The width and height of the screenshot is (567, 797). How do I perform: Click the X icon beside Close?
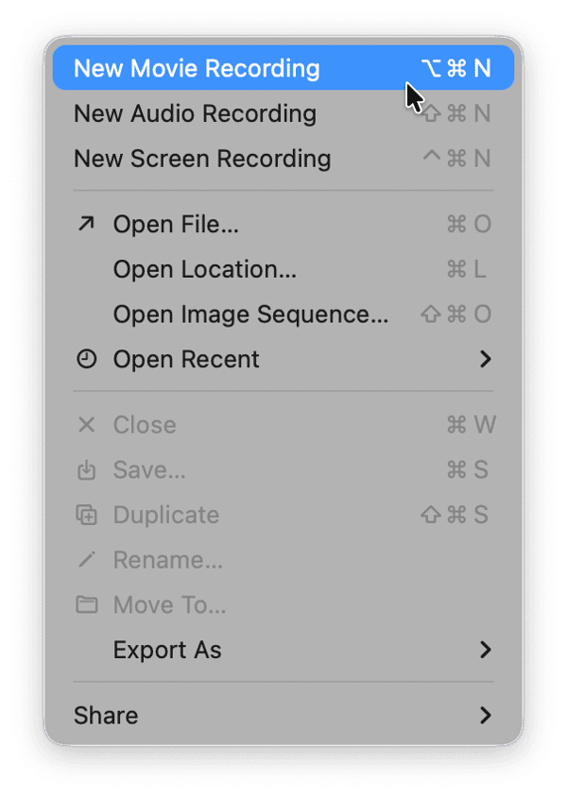[x=86, y=425]
